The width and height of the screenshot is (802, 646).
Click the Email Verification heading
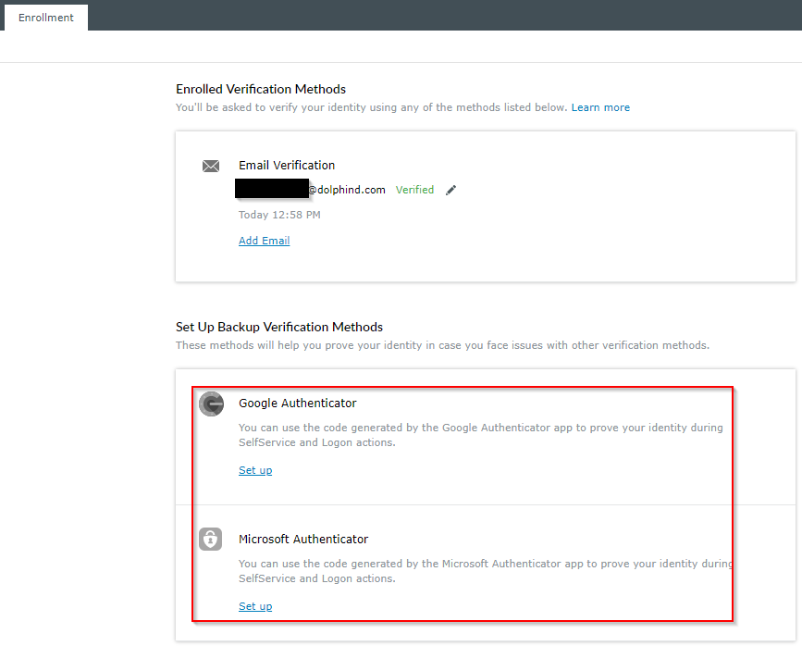[287, 166]
